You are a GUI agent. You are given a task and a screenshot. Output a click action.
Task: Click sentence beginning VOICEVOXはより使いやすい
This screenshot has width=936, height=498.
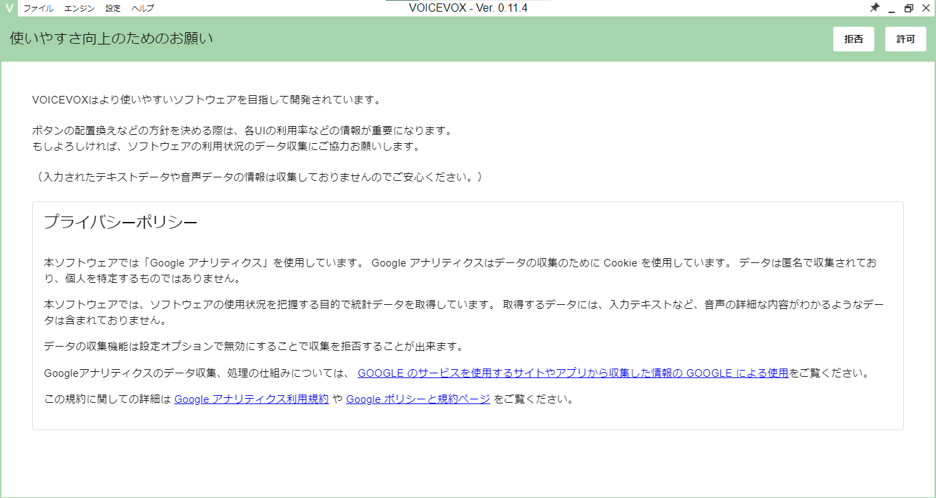(206, 100)
